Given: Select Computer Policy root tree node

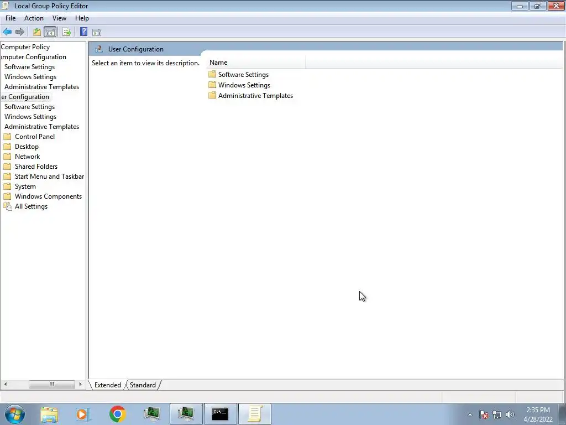Looking at the screenshot, I should click(x=25, y=47).
